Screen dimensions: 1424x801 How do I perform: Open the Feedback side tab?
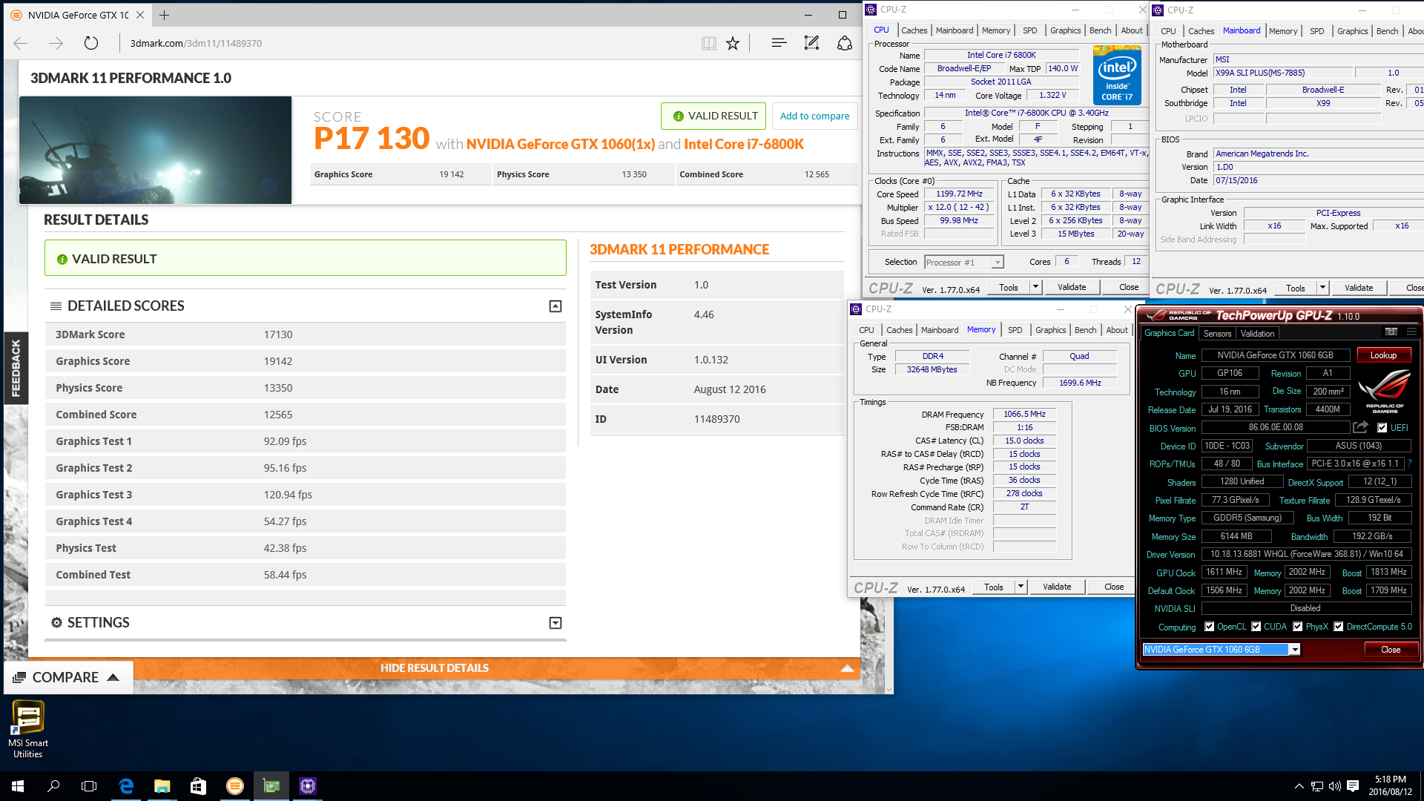click(x=16, y=368)
